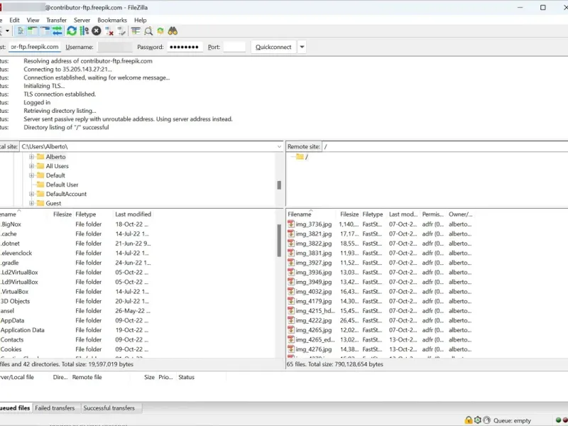Select img_4276.jpg in the remote list
568x426 pixels.
coord(380,349)
